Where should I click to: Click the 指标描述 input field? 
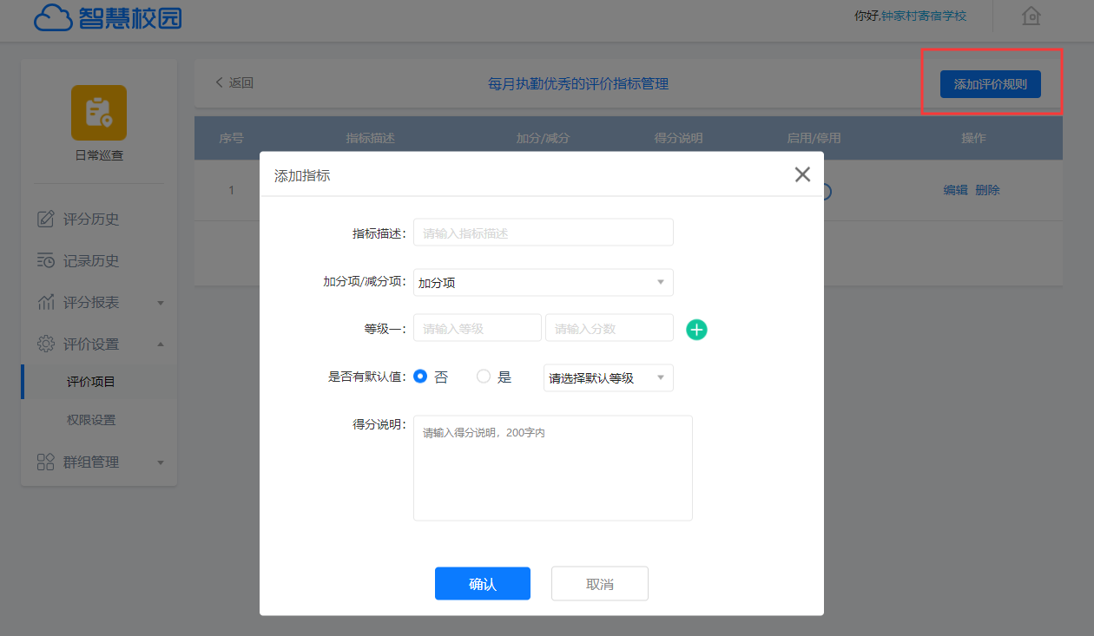[x=543, y=233]
